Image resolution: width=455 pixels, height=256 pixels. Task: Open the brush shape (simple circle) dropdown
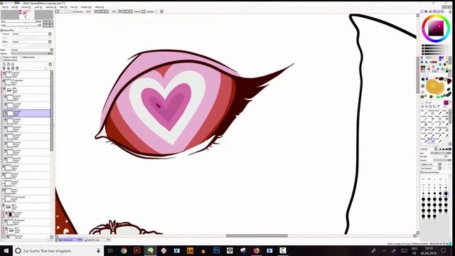(x=439, y=164)
